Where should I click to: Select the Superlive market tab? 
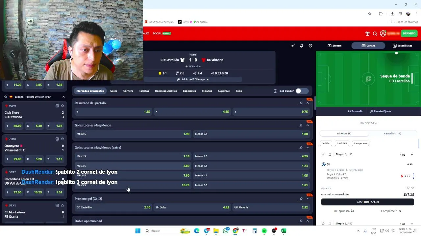(224, 91)
